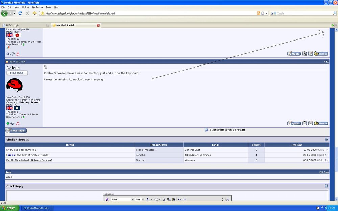
Task: Open the Bookmarks menu
Action: (x=38, y=7)
